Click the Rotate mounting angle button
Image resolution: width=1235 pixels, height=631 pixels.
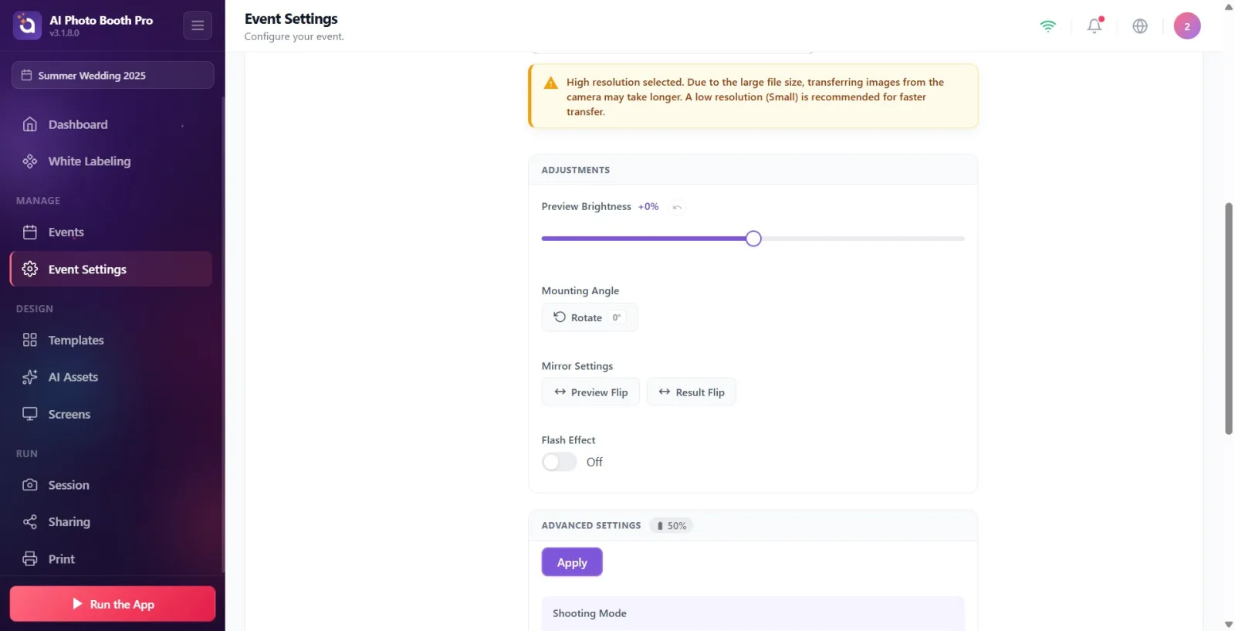coord(590,317)
